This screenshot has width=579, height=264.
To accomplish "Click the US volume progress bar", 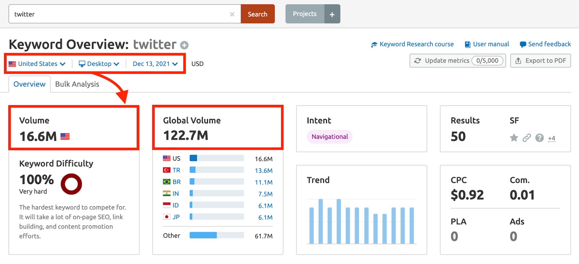I will click(217, 158).
